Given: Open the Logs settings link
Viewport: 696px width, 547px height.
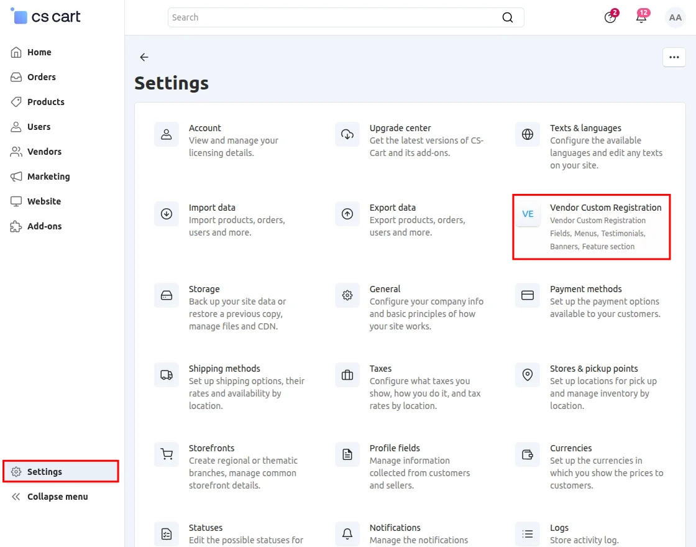Looking at the screenshot, I should pos(559,528).
